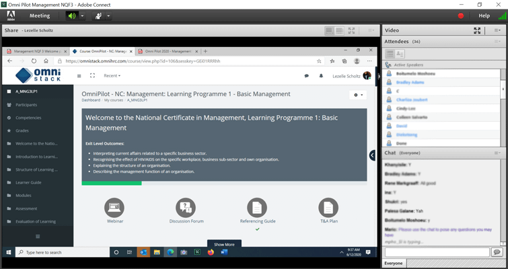Select attendee Boitumelo Moshoeu in the list

[441, 73]
